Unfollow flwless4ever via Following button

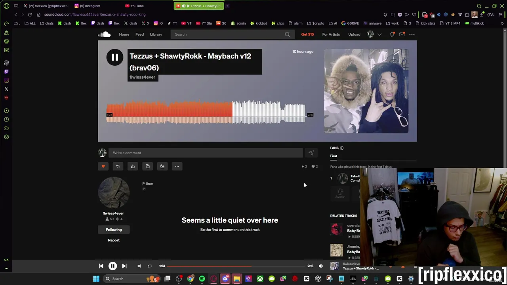114,230
